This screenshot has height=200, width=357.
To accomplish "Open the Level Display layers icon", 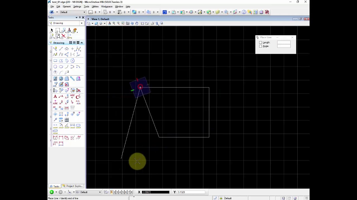I will tap(218, 12).
